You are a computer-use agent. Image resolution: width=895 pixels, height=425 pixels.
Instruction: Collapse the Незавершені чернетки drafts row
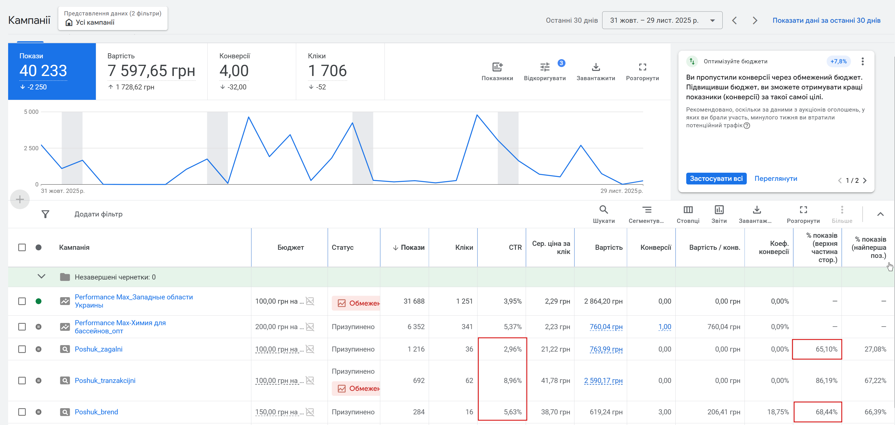[41, 277]
